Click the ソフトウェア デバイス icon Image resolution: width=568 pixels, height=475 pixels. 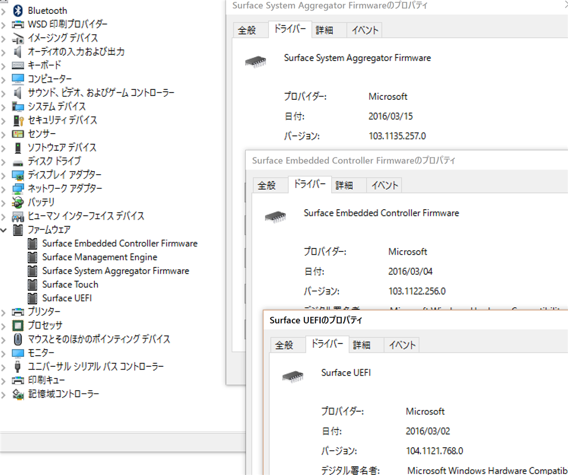(x=18, y=148)
